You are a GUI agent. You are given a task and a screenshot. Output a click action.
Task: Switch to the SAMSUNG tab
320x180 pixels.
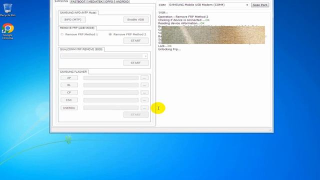click(x=61, y=1)
